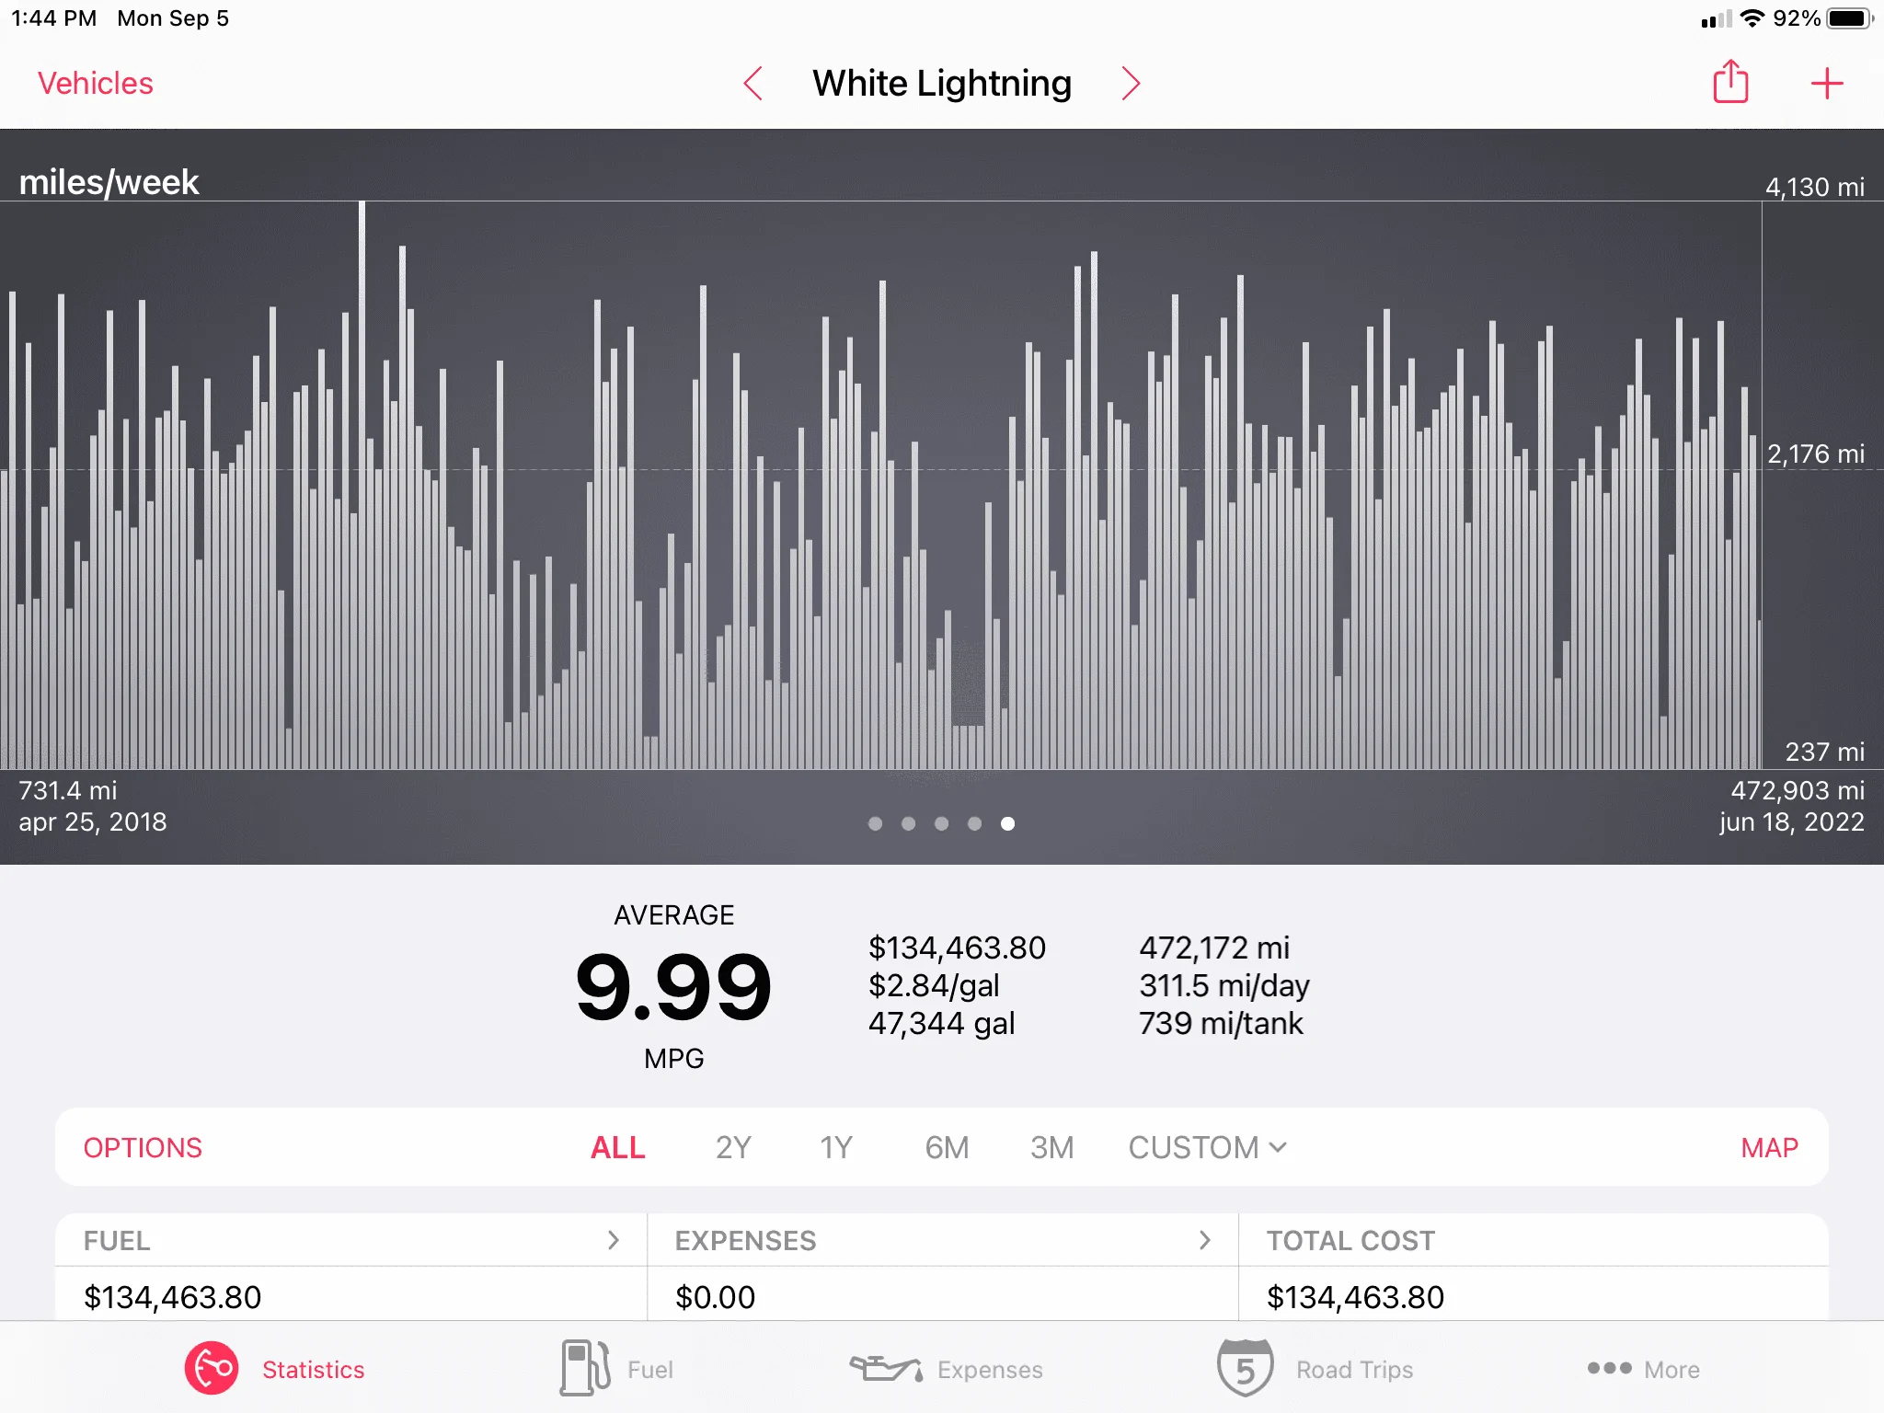Screen dimensions: 1884x1413
Task: Select the 2Y time range
Action: [733, 1147]
